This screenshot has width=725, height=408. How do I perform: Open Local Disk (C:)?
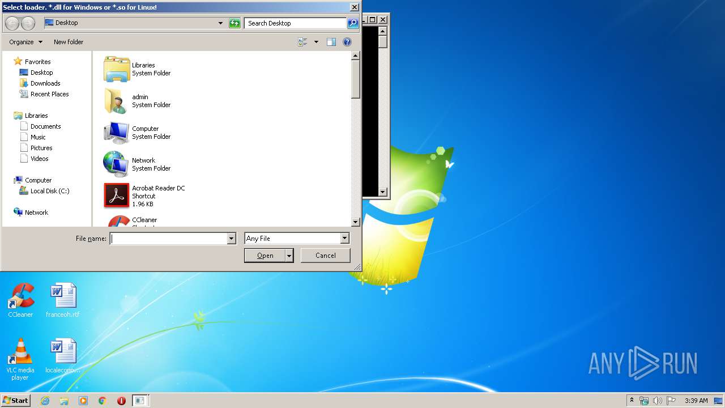pyautogui.click(x=50, y=191)
